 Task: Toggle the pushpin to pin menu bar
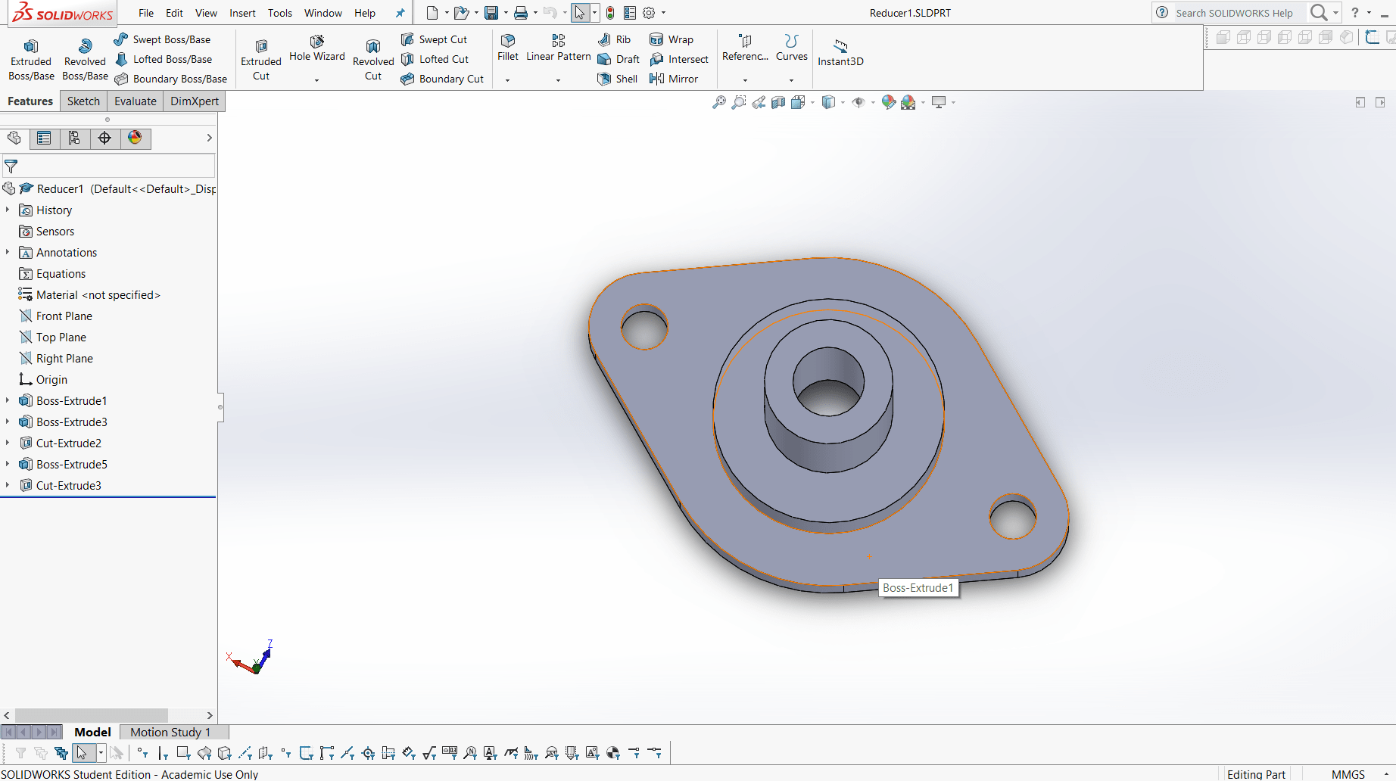[x=400, y=13]
